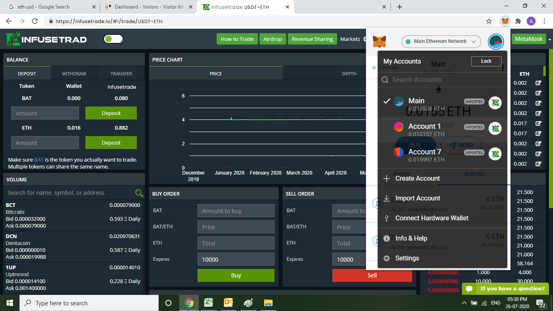
Task: Click the BAT deposit Amount field
Action: pos(45,113)
